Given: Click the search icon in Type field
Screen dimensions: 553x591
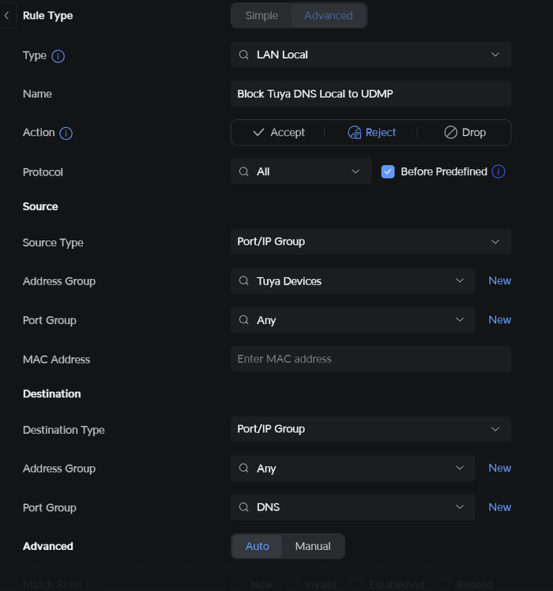Looking at the screenshot, I should tap(244, 55).
